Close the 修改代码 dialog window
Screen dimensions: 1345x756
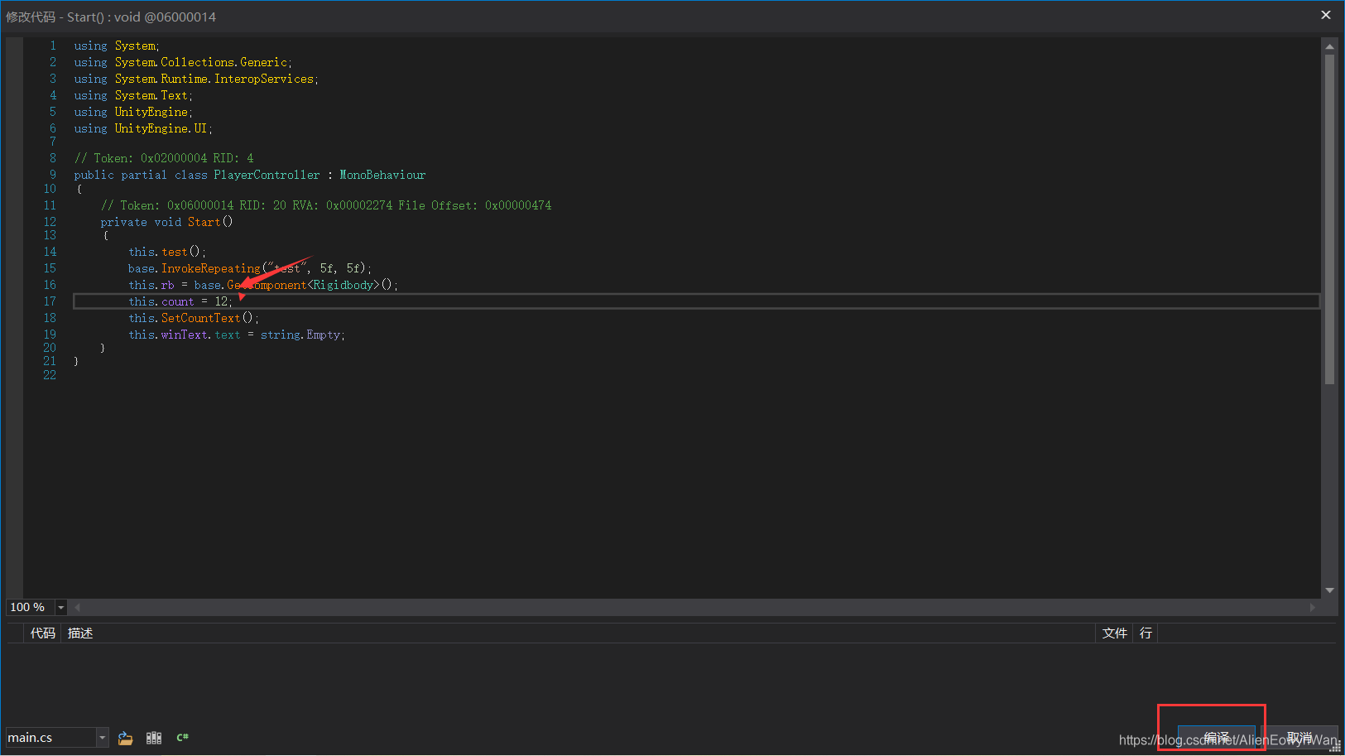pos(1326,15)
